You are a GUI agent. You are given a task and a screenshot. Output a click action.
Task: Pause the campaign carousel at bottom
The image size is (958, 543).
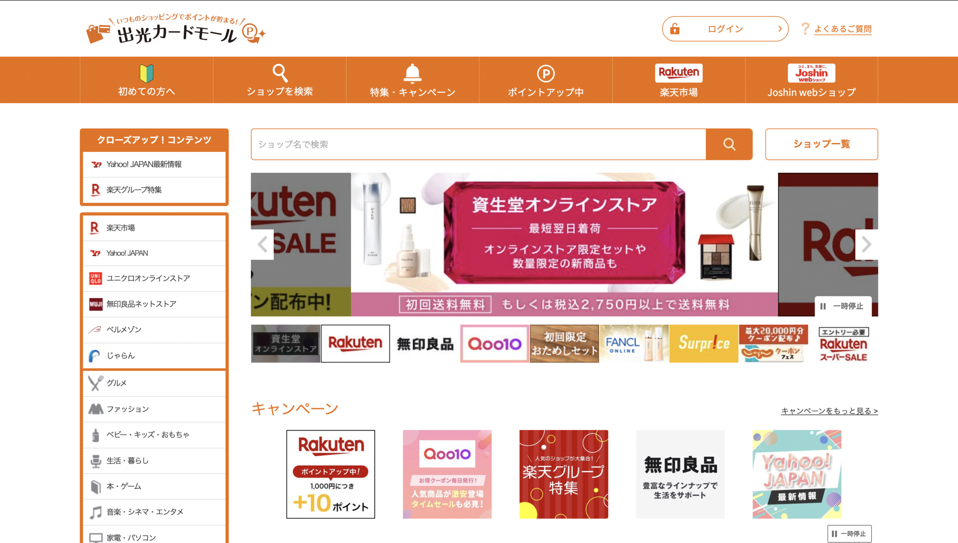[x=849, y=533]
